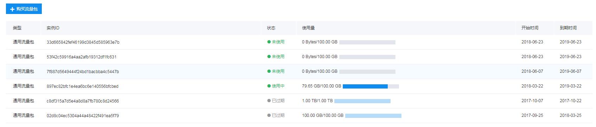The image size is (596, 127).
Task: Click instance ID 02d8c04ec5304a44a48422f491ea5f79
Action: pyautogui.click(x=83, y=116)
